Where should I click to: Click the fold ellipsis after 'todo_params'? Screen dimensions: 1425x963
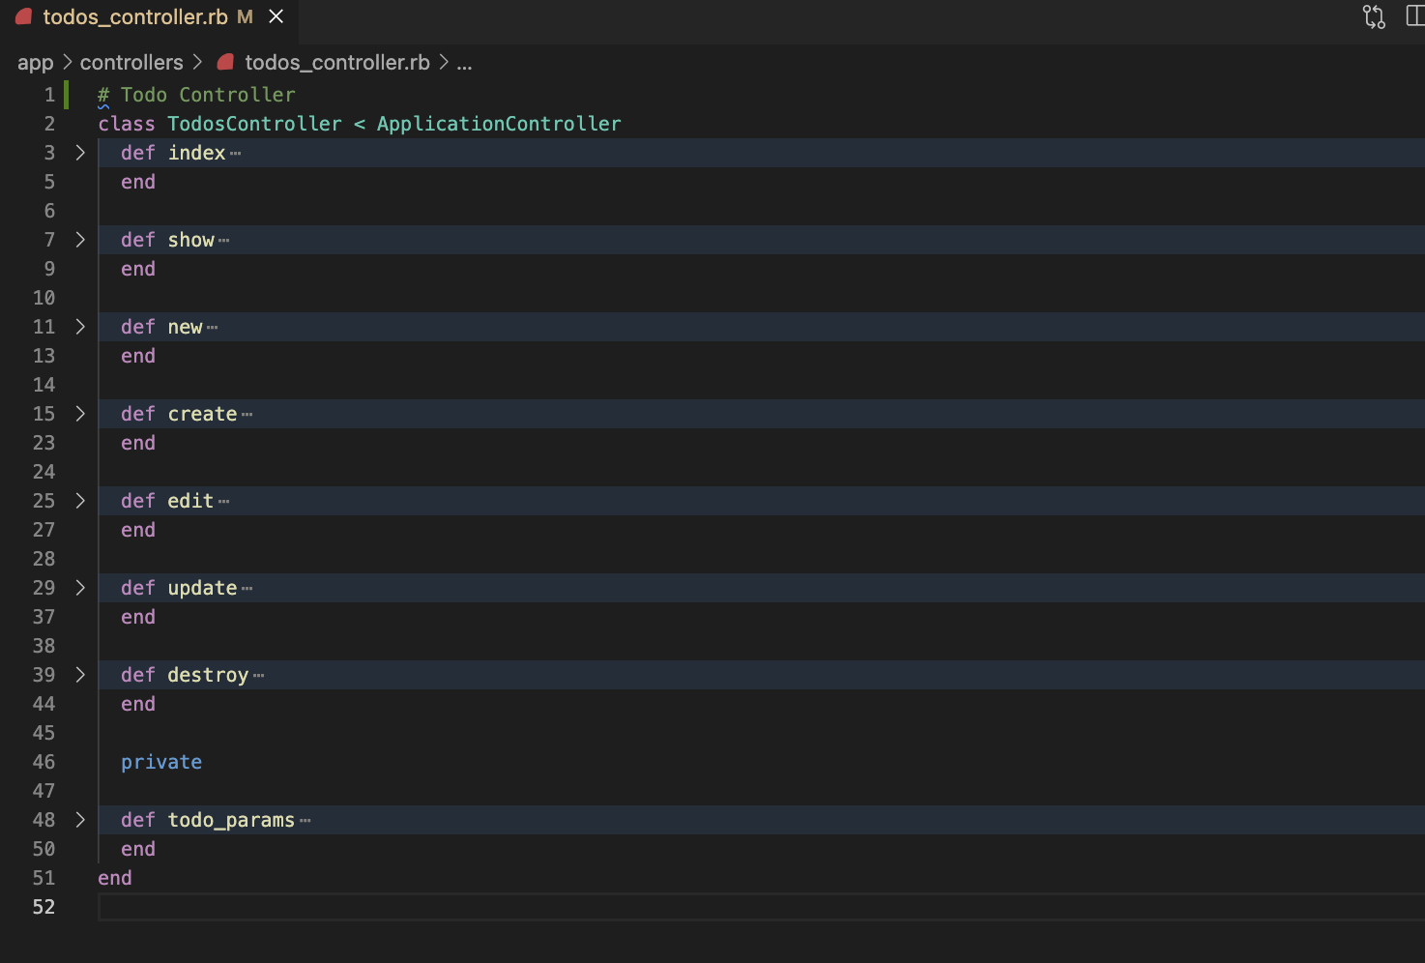pyautogui.click(x=305, y=821)
